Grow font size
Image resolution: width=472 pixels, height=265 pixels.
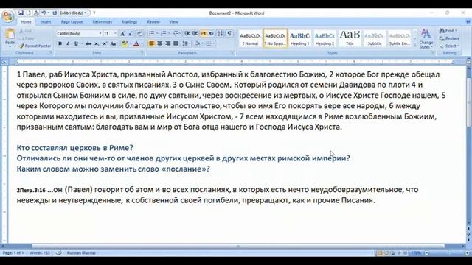pyautogui.click(x=122, y=34)
